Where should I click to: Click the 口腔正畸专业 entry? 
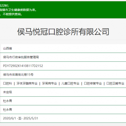115,83
